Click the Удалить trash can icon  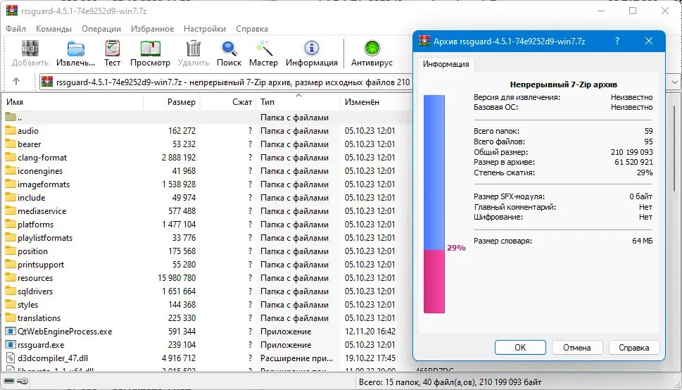pos(193,49)
